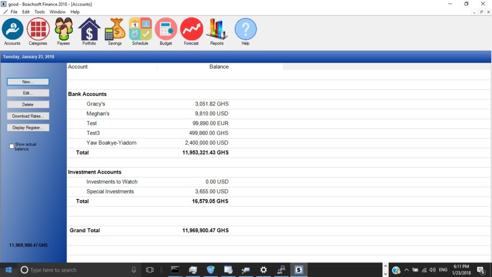Viewport: 492px width, 277px height.
Task: Open the Budget calculator icon
Action: pos(166,29)
